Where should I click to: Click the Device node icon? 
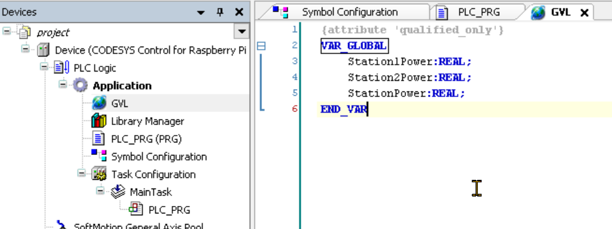click(x=43, y=50)
